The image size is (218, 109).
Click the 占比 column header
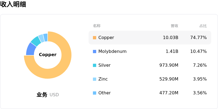(203, 26)
